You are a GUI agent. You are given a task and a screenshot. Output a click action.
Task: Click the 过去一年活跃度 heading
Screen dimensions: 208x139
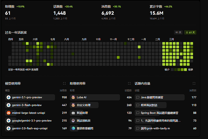pos(16,32)
